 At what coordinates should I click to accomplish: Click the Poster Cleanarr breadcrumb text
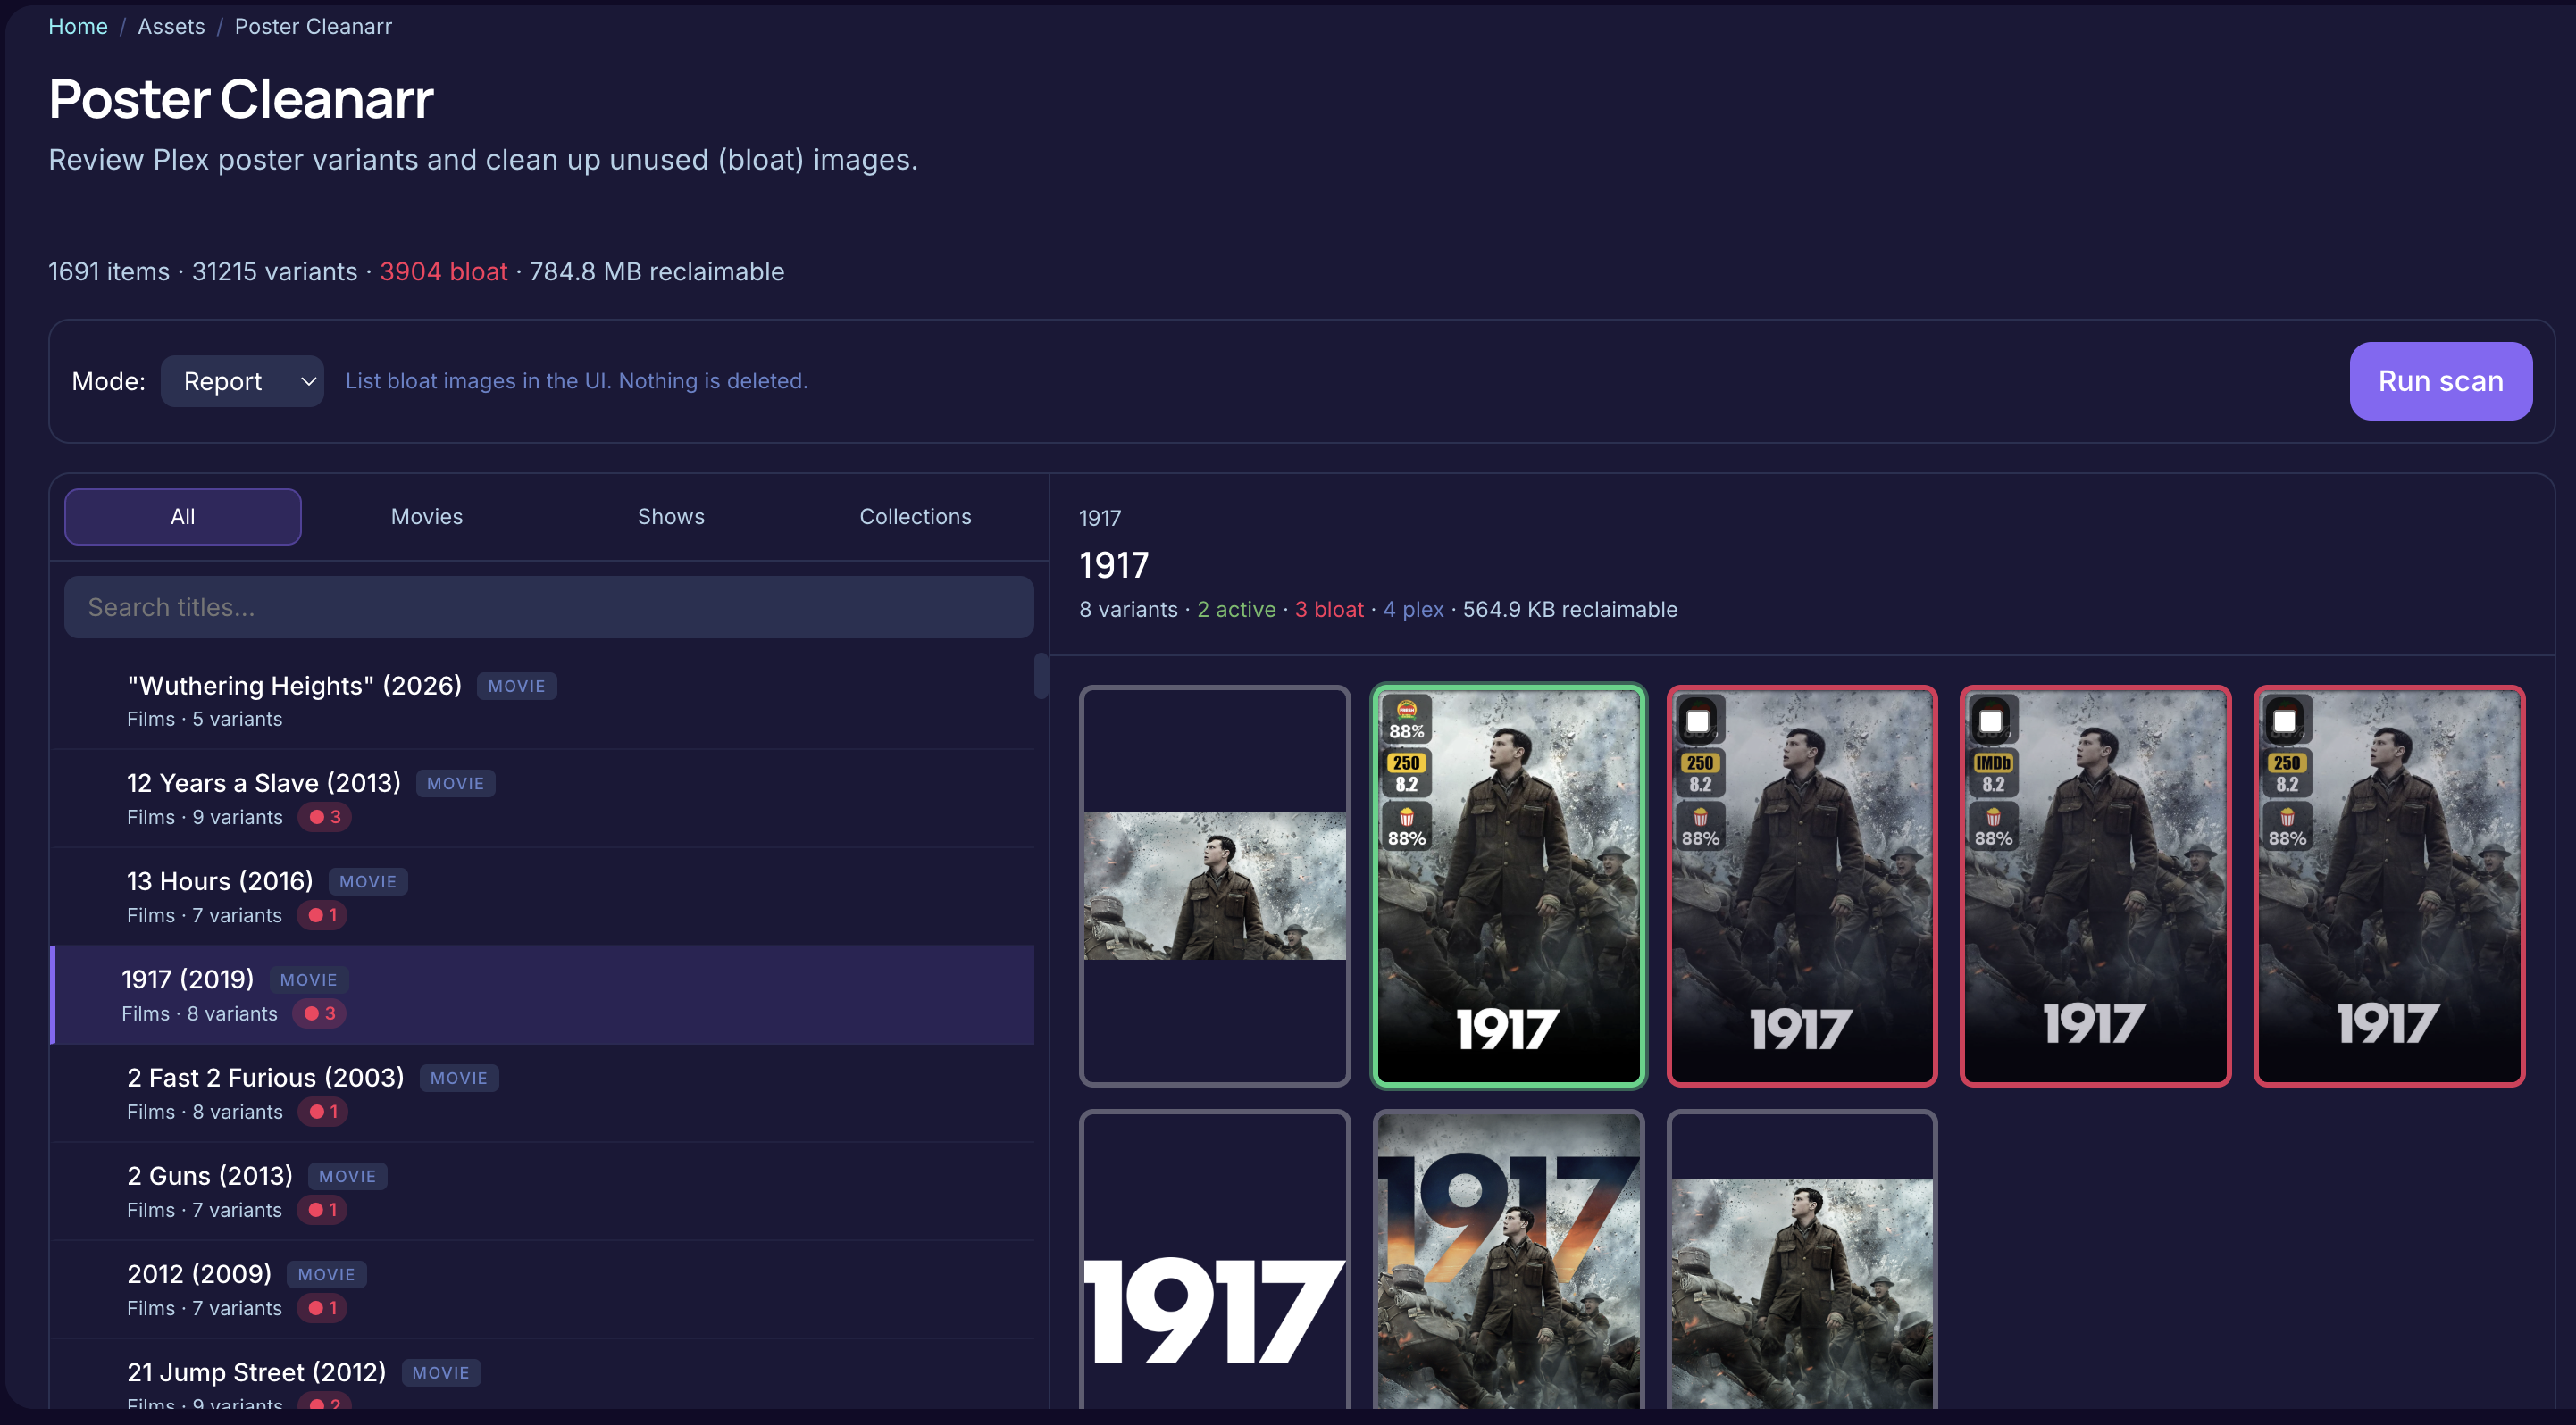(x=313, y=27)
